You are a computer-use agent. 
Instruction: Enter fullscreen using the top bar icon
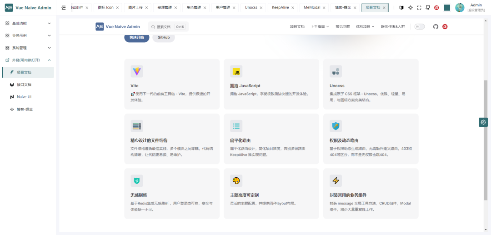pos(419,8)
